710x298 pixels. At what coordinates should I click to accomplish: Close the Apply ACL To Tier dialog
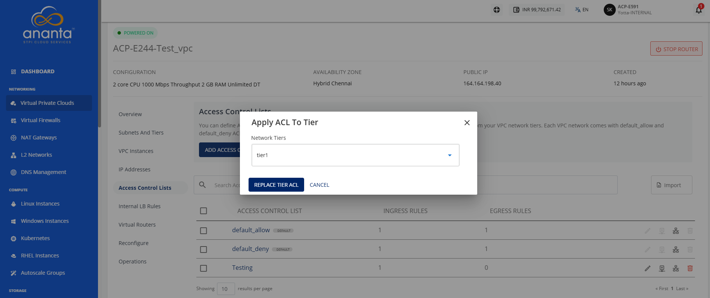pos(467,123)
